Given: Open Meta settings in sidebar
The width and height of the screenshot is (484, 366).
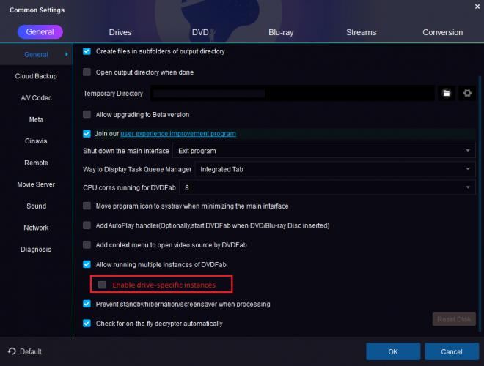Looking at the screenshot, I should click(x=36, y=119).
